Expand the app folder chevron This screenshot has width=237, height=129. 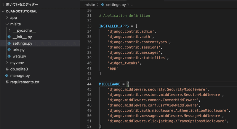click(x=7, y=17)
